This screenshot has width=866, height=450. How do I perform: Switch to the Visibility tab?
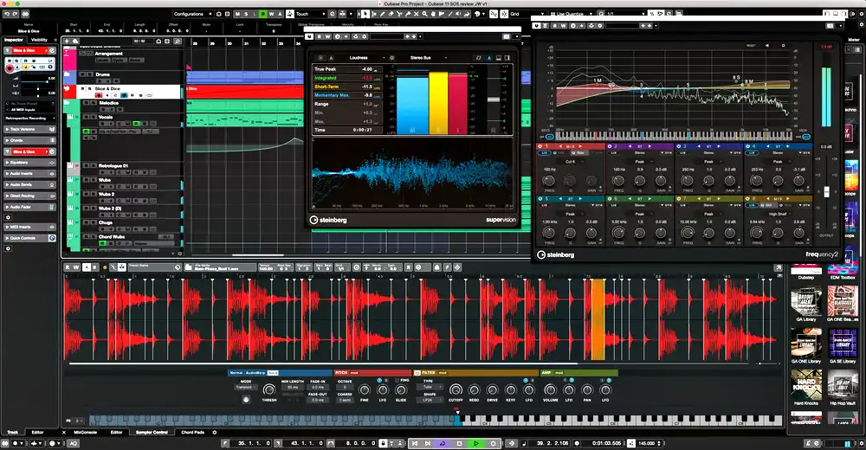pos(39,40)
